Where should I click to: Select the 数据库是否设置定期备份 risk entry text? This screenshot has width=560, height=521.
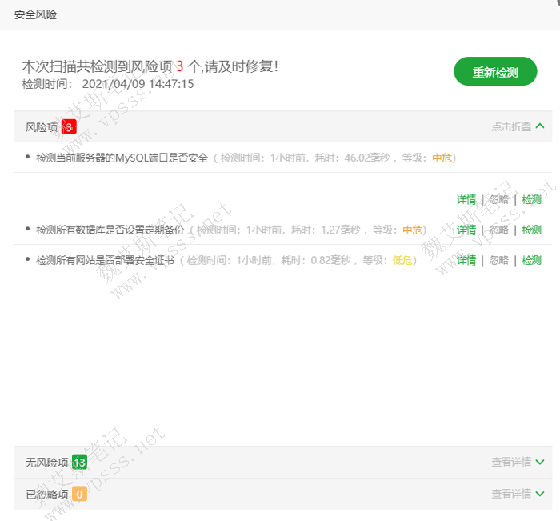(x=110, y=230)
